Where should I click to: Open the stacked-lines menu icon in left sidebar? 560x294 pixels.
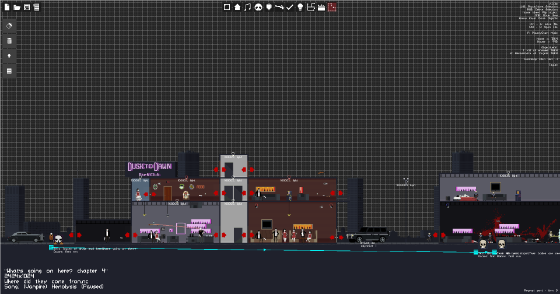coord(9,71)
